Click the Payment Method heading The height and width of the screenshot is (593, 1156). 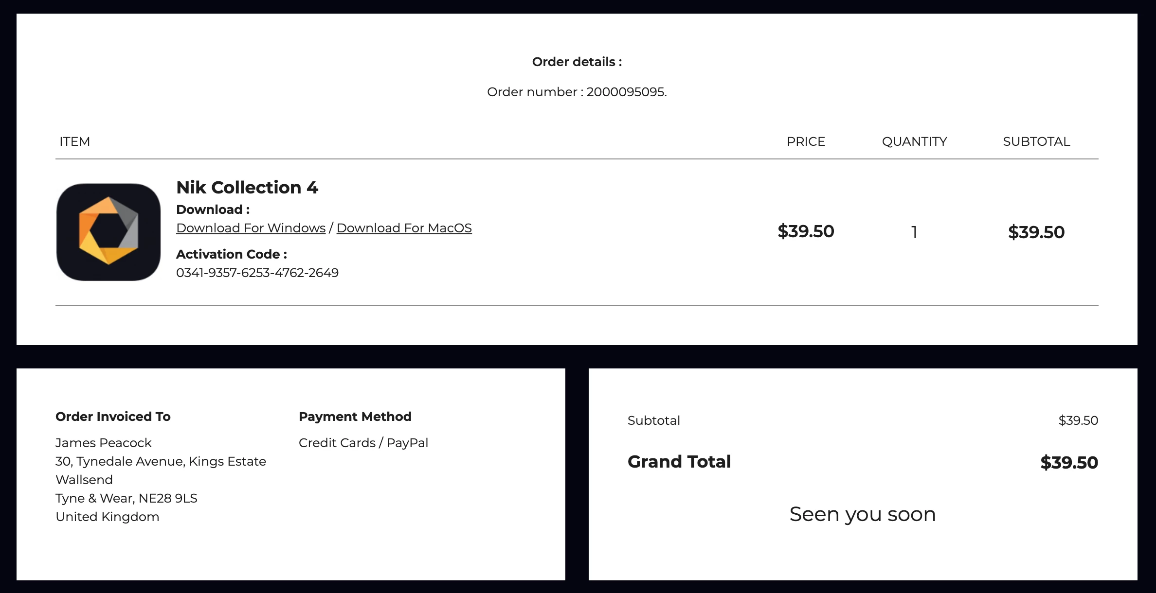tap(355, 417)
